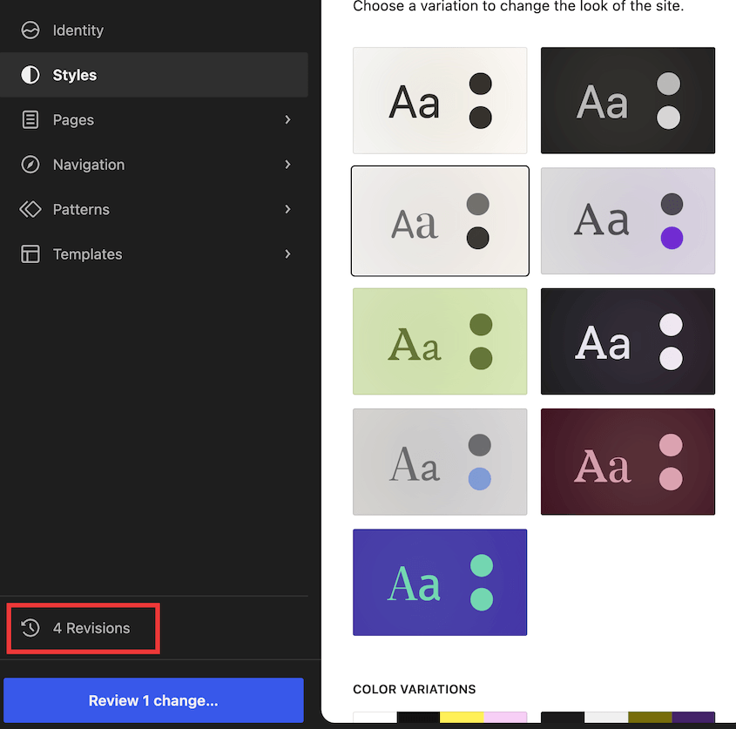
Task: Apply the light green style variation
Action: coord(440,341)
